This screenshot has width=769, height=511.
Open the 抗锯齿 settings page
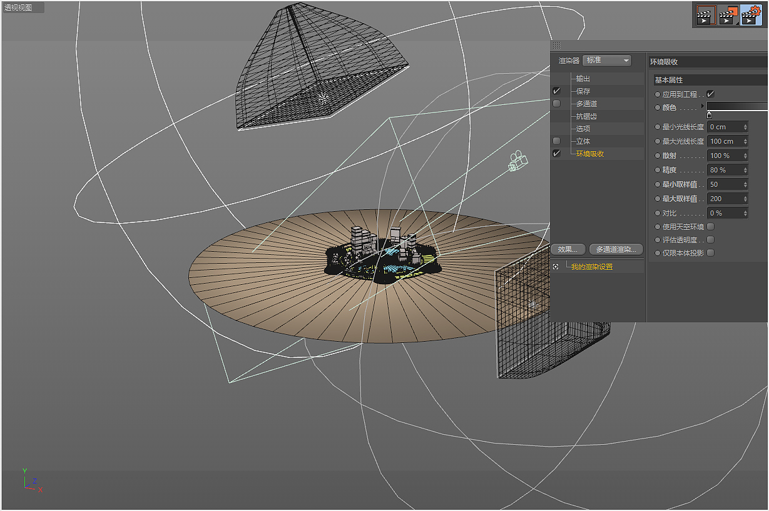pyautogui.click(x=586, y=116)
